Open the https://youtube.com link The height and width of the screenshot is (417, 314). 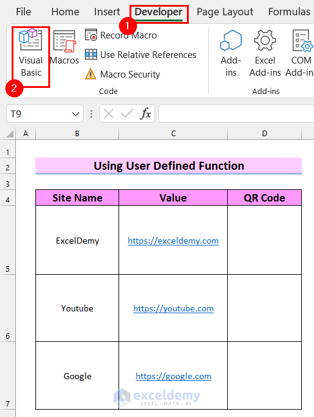point(173,308)
